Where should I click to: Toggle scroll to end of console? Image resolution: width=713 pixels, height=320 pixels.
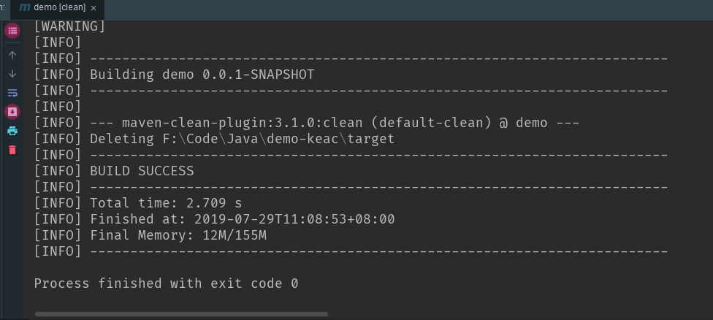click(x=12, y=112)
